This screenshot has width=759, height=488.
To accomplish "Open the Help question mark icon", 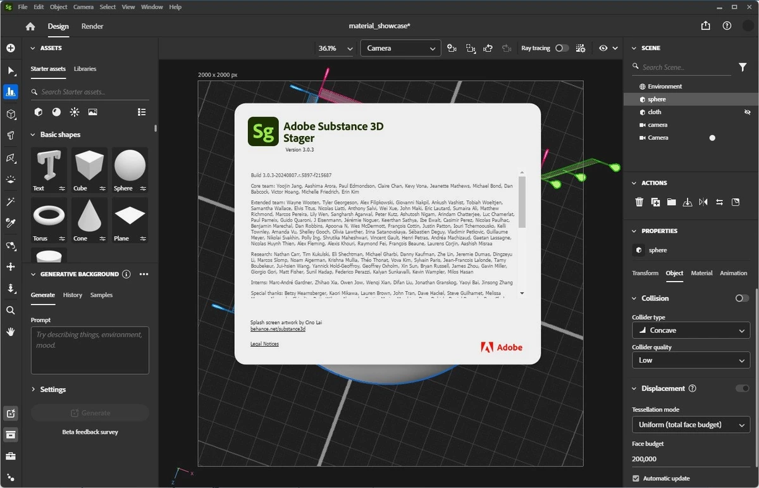I will (x=727, y=26).
